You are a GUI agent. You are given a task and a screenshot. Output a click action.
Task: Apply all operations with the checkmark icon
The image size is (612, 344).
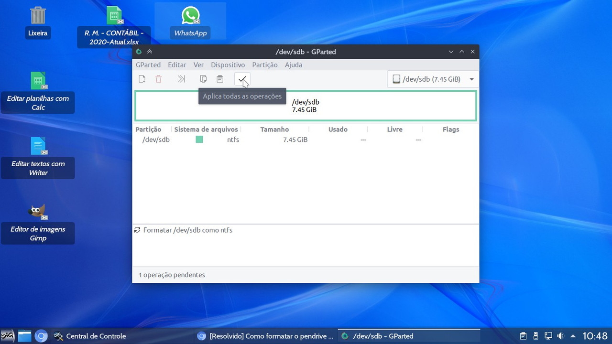242,79
